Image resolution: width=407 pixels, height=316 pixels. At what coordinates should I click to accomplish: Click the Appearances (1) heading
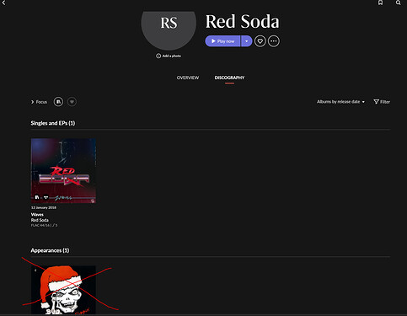point(50,250)
